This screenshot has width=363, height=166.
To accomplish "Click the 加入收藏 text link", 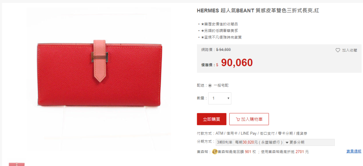I will (349, 50).
